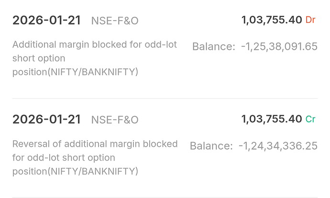
Task: Open the "Additional margin blocked" description
Action: [95, 44]
